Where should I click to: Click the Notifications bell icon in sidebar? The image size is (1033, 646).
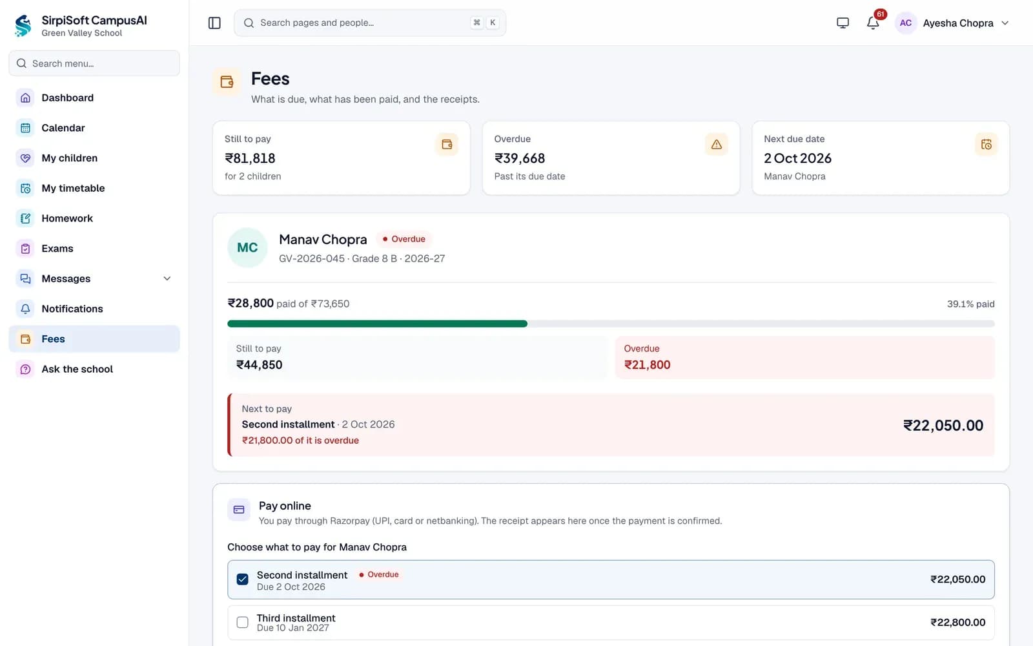click(25, 309)
